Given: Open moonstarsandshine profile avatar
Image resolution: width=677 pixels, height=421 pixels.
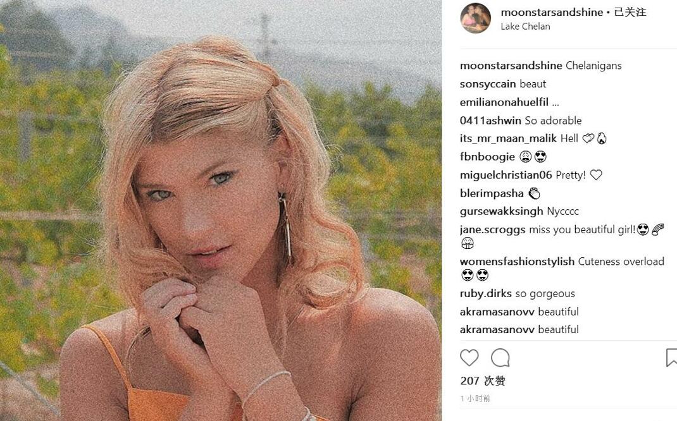Looking at the screenshot, I should (x=475, y=18).
